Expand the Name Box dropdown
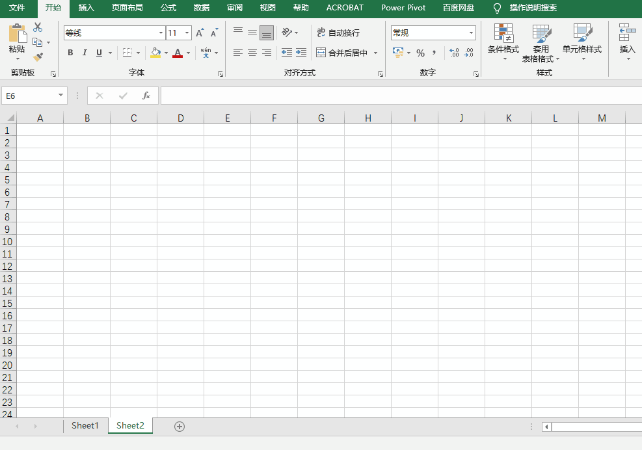 click(60, 96)
